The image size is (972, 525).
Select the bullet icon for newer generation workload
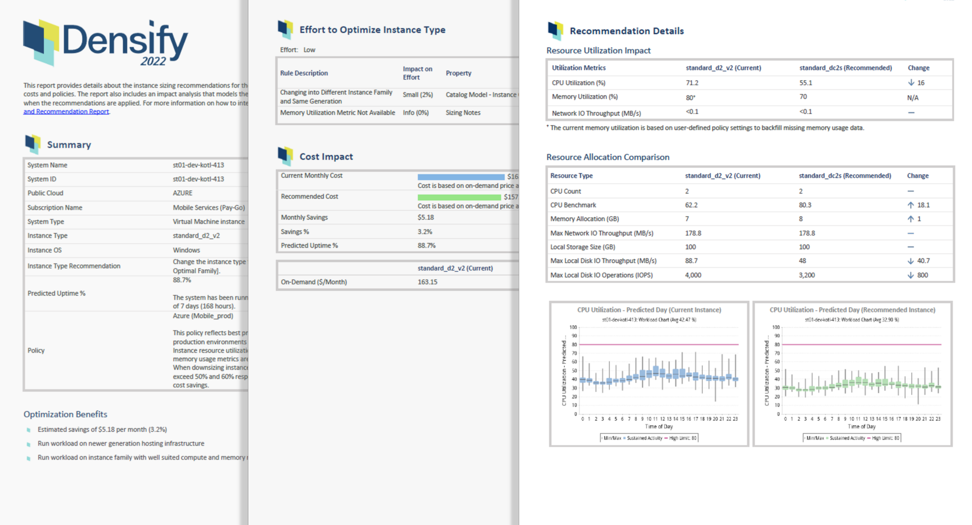pyautogui.click(x=28, y=443)
